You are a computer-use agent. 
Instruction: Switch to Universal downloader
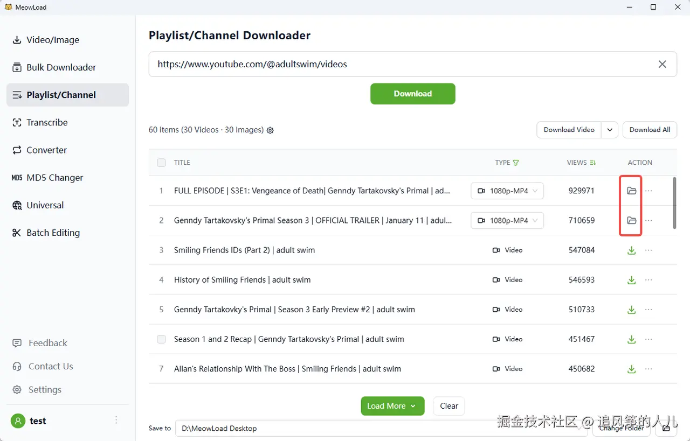pos(67,205)
